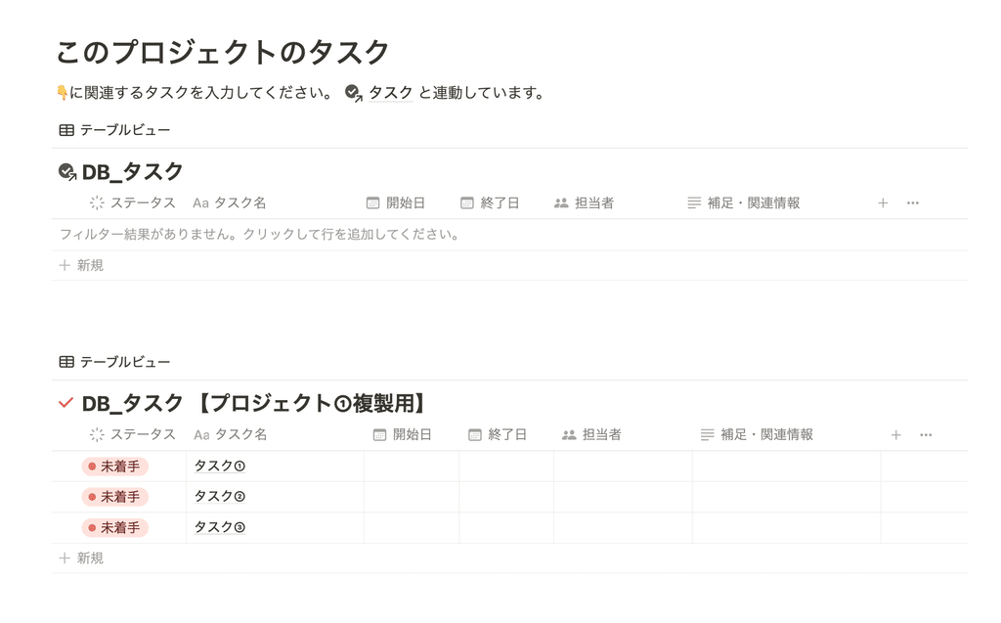This screenshot has height=623, width=1001.
Task: Open three-dot options in 複製用 table header
Action: tap(926, 435)
